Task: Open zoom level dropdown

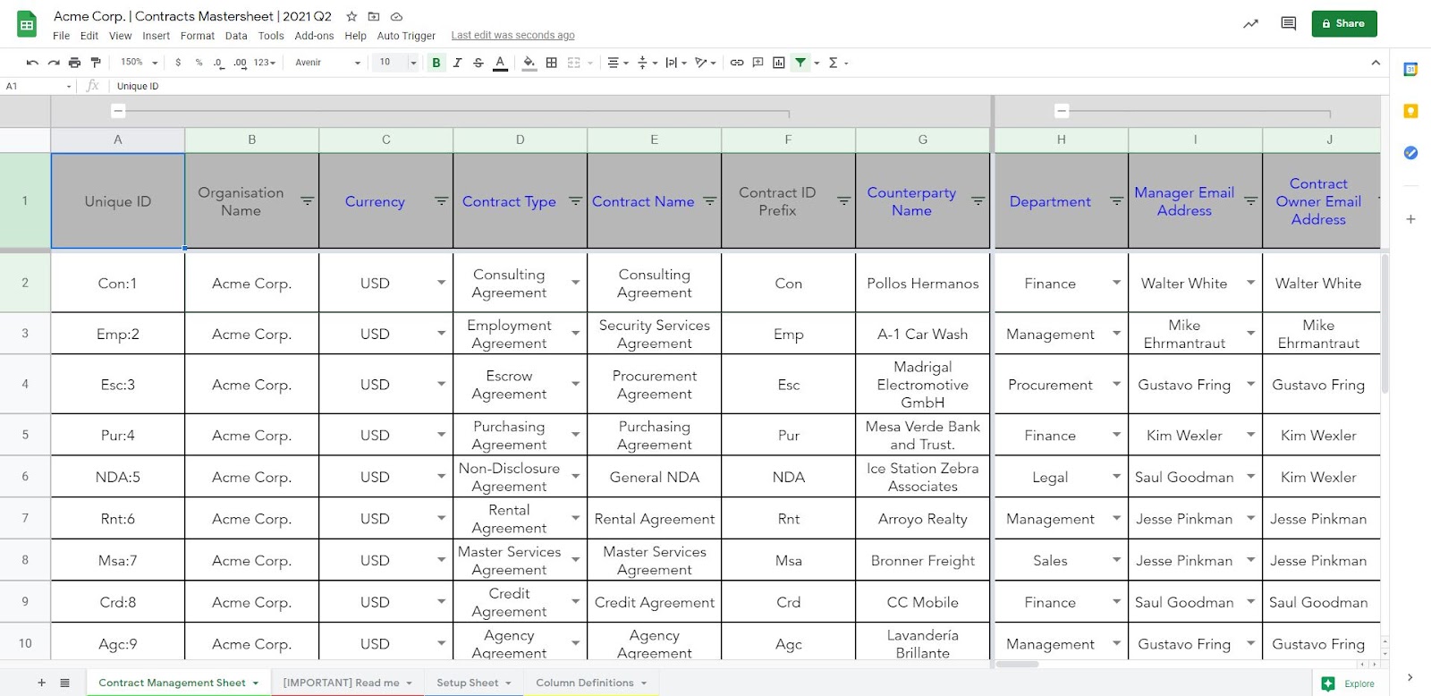Action: [139, 63]
